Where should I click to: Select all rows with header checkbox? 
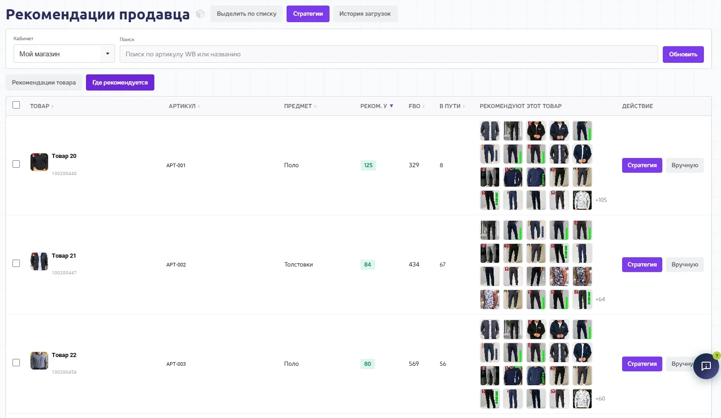pyautogui.click(x=16, y=105)
